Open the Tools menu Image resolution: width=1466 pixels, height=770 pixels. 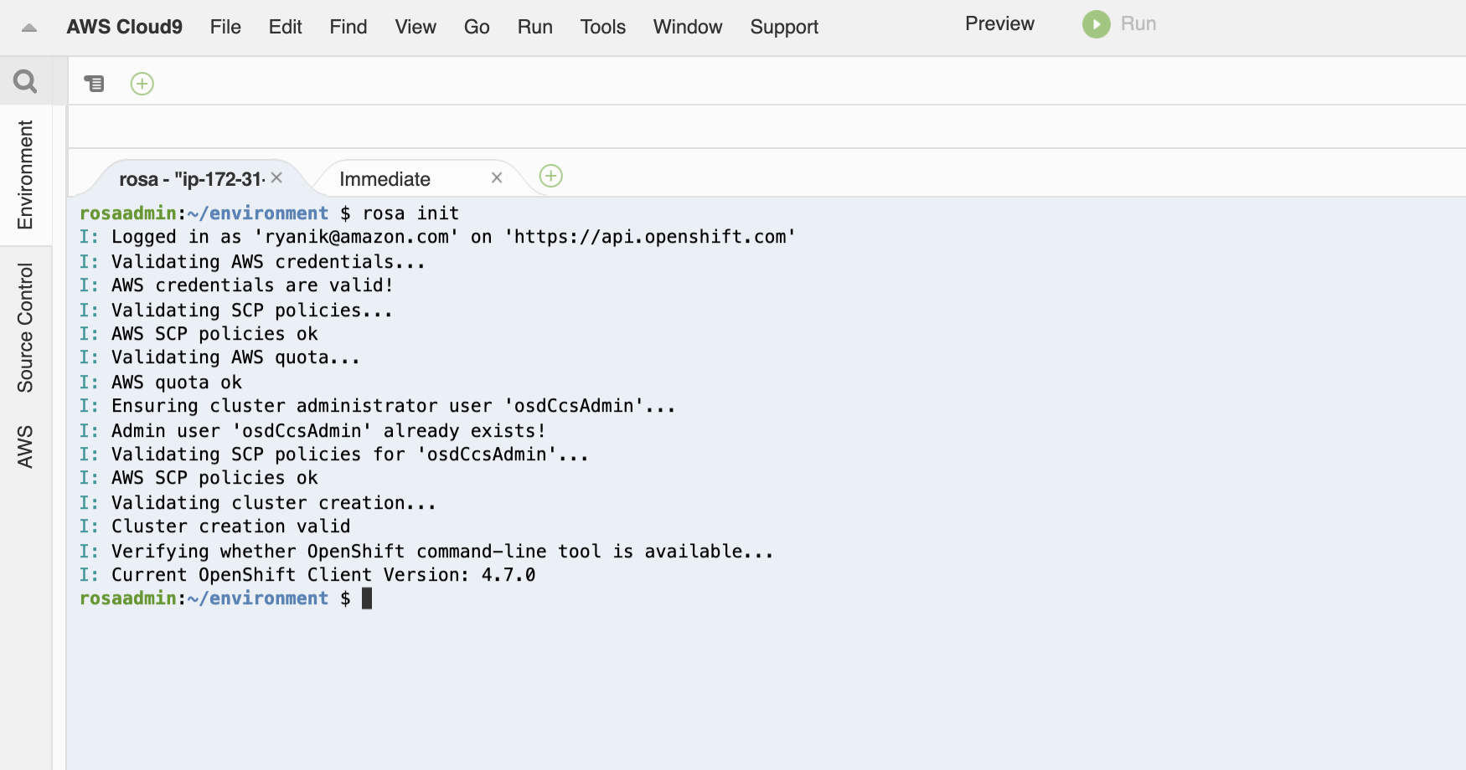click(602, 27)
